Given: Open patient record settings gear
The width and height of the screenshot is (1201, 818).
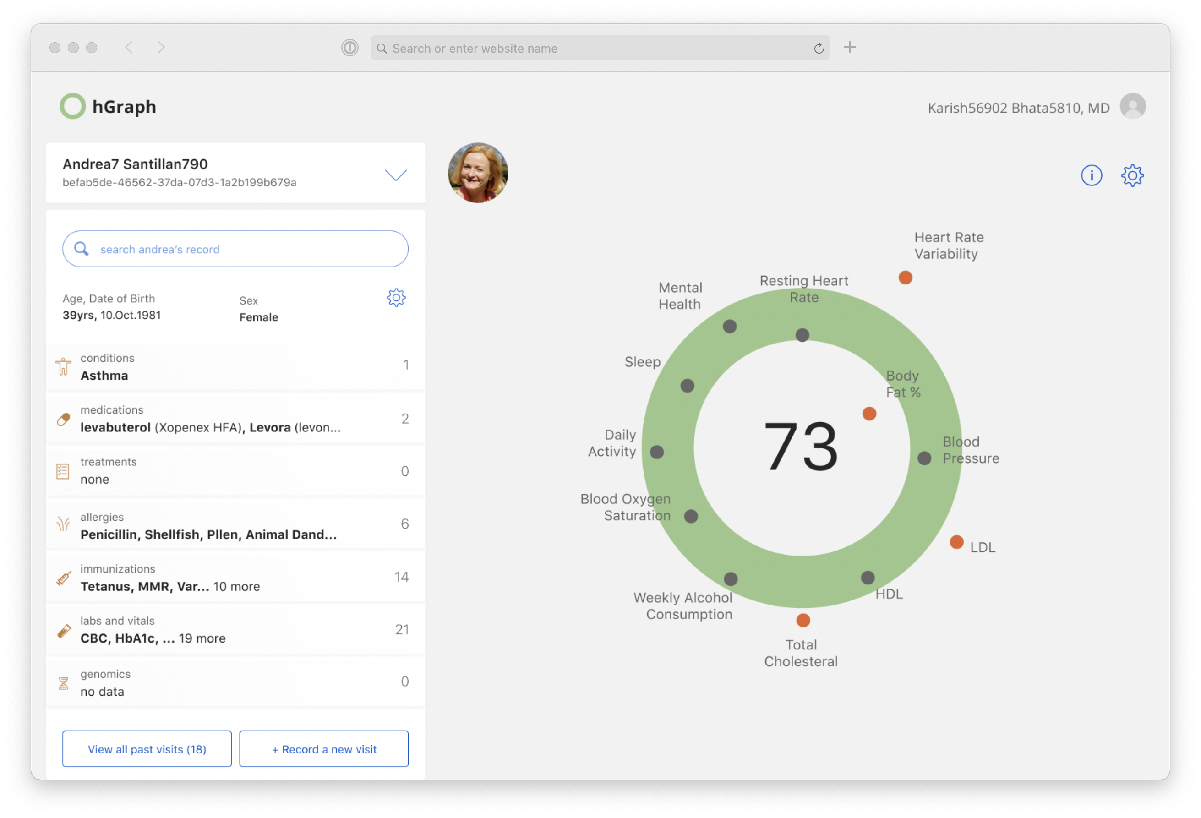Looking at the screenshot, I should 397,298.
